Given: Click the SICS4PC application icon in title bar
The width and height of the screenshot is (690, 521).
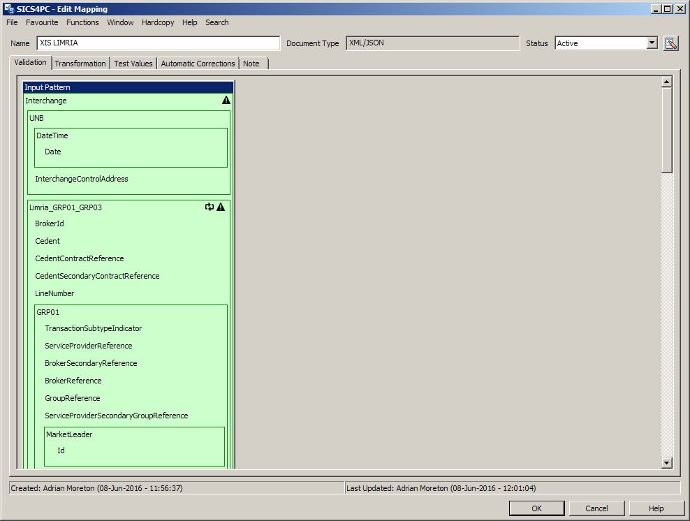Looking at the screenshot, I should (8, 8).
